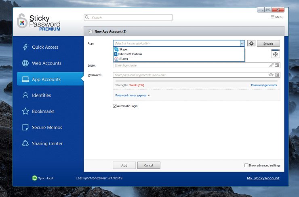Toggle password visibility with the eye icon

tap(271, 75)
